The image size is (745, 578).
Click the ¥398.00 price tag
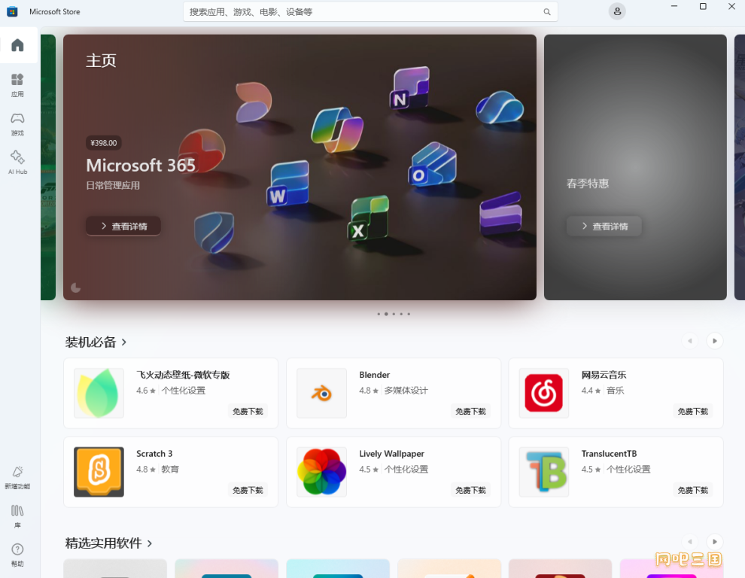coord(104,142)
